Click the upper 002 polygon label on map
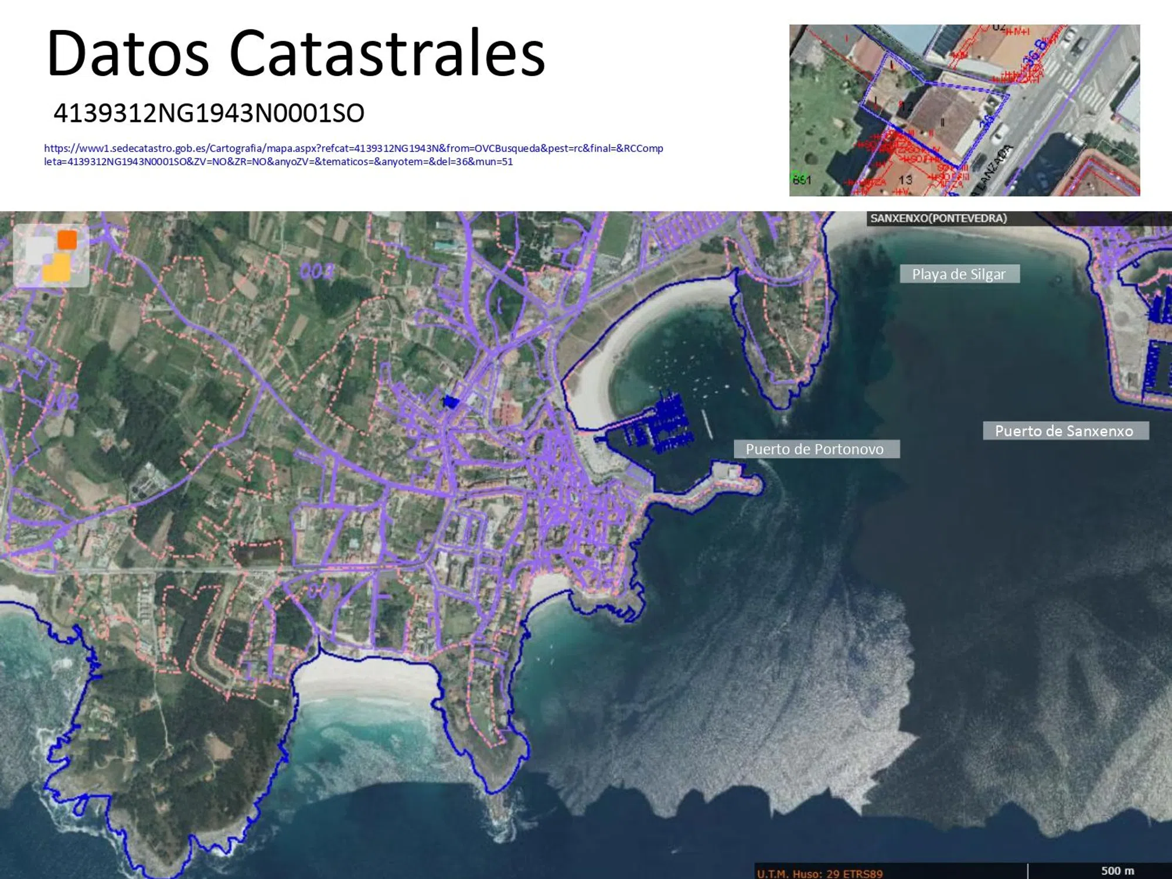Screen dimensions: 1172x879 pos(316,271)
